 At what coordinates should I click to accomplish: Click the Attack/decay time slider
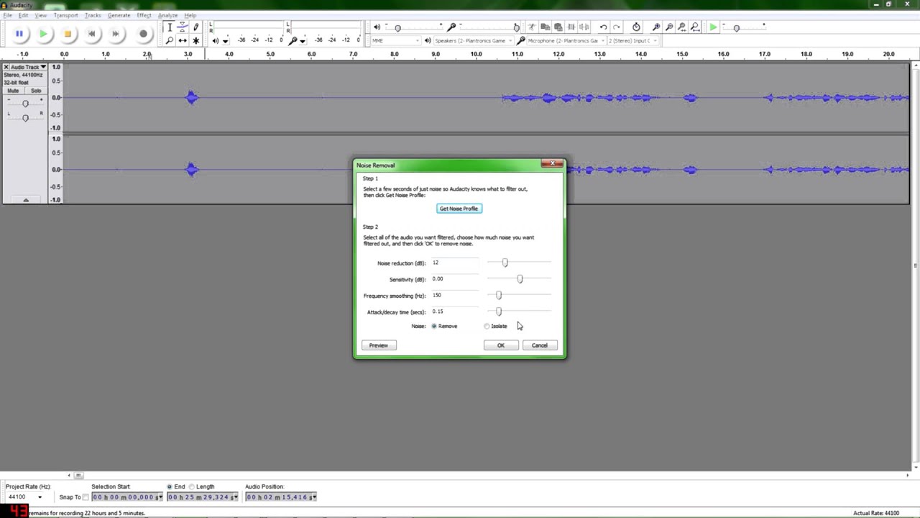[519, 312]
